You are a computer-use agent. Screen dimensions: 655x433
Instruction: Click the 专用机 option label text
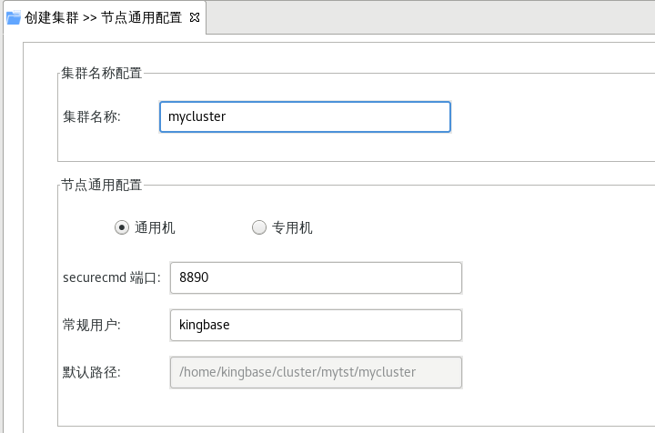click(x=292, y=228)
